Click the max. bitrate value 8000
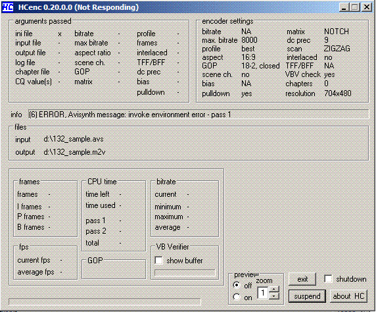Image resolution: width=376 pixels, height=312 pixels. [x=249, y=40]
